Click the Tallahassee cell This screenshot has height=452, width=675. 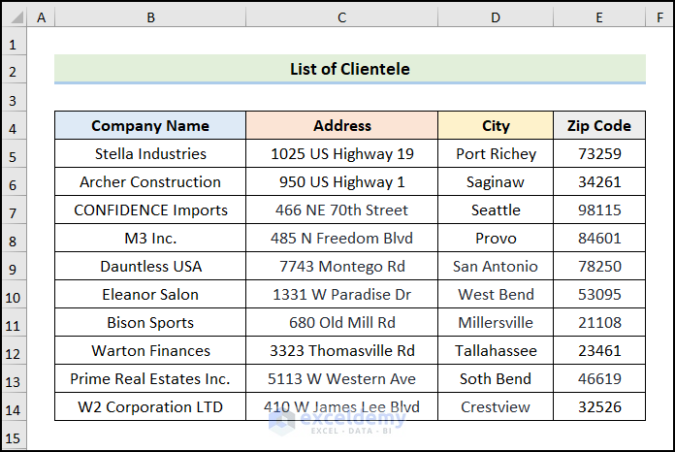point(496,351)
